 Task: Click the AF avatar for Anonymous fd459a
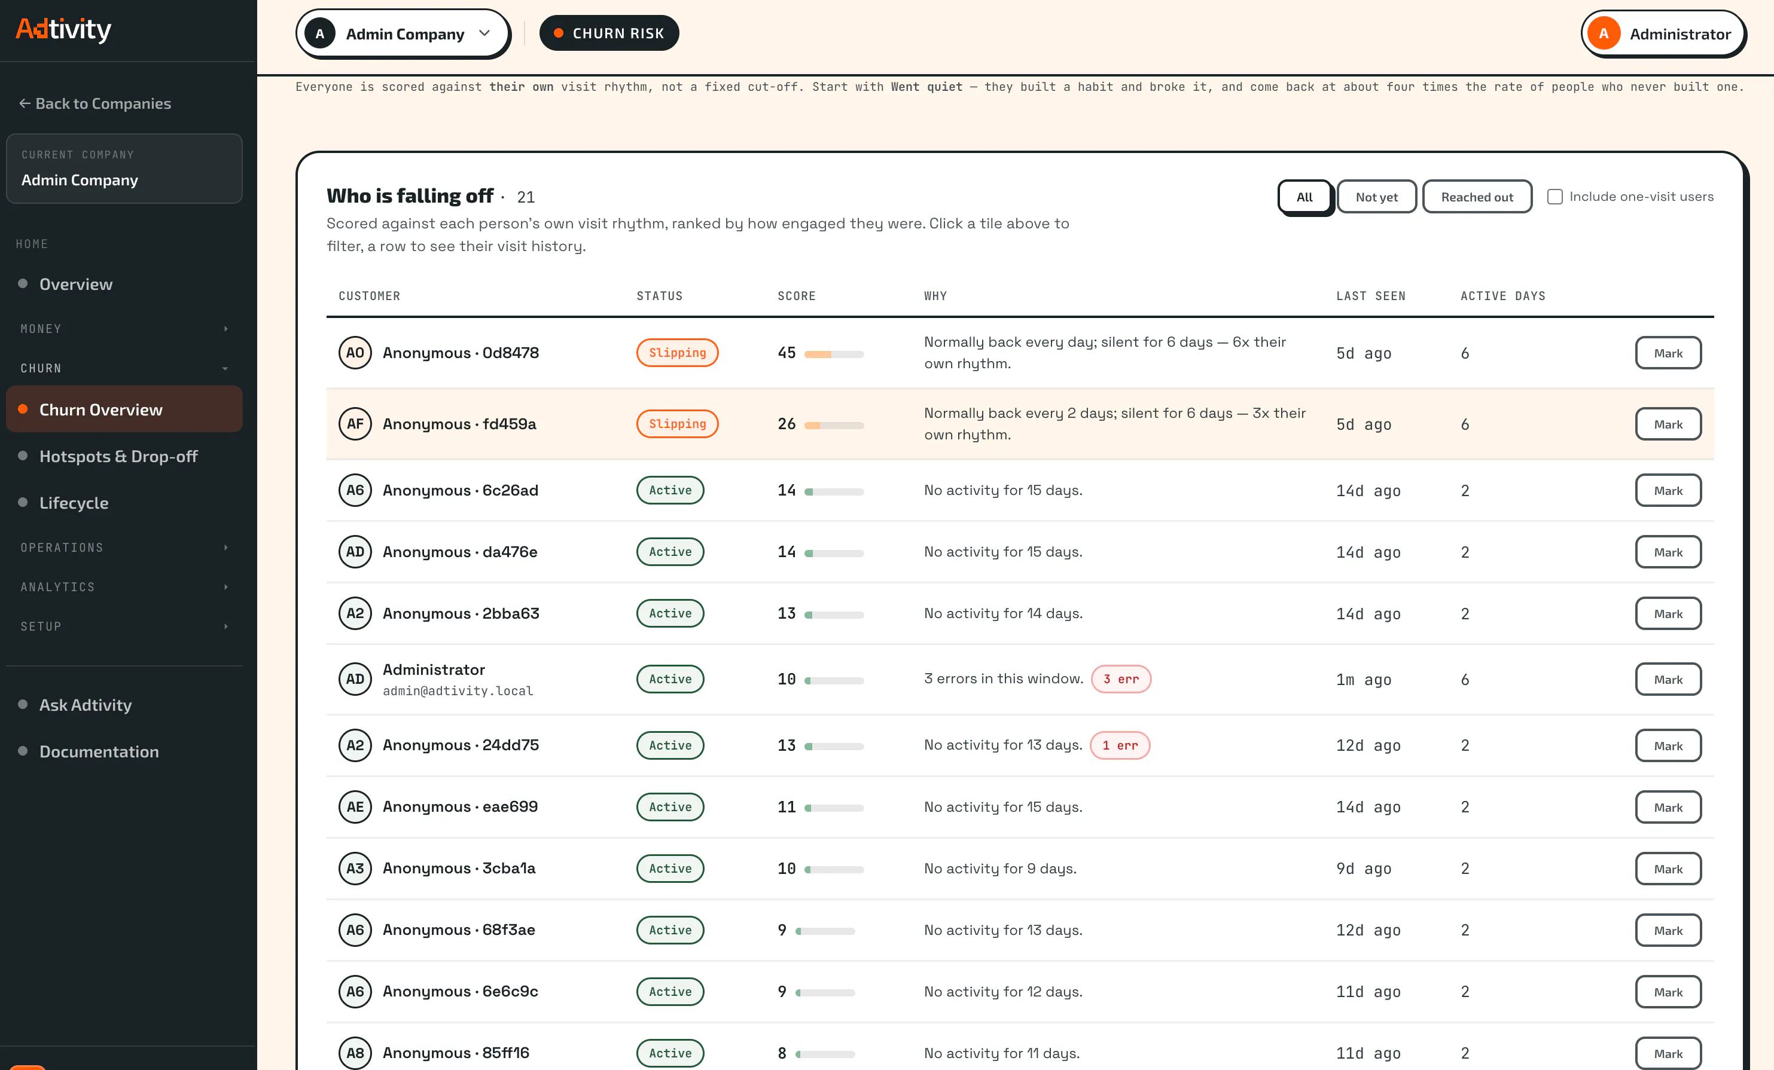355,424
